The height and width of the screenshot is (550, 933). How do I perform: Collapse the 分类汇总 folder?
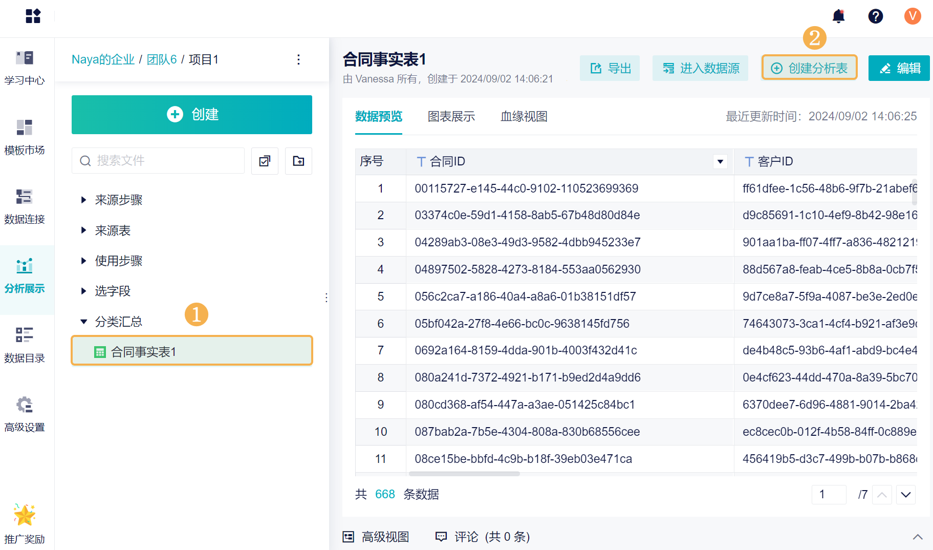click(83, 322)
